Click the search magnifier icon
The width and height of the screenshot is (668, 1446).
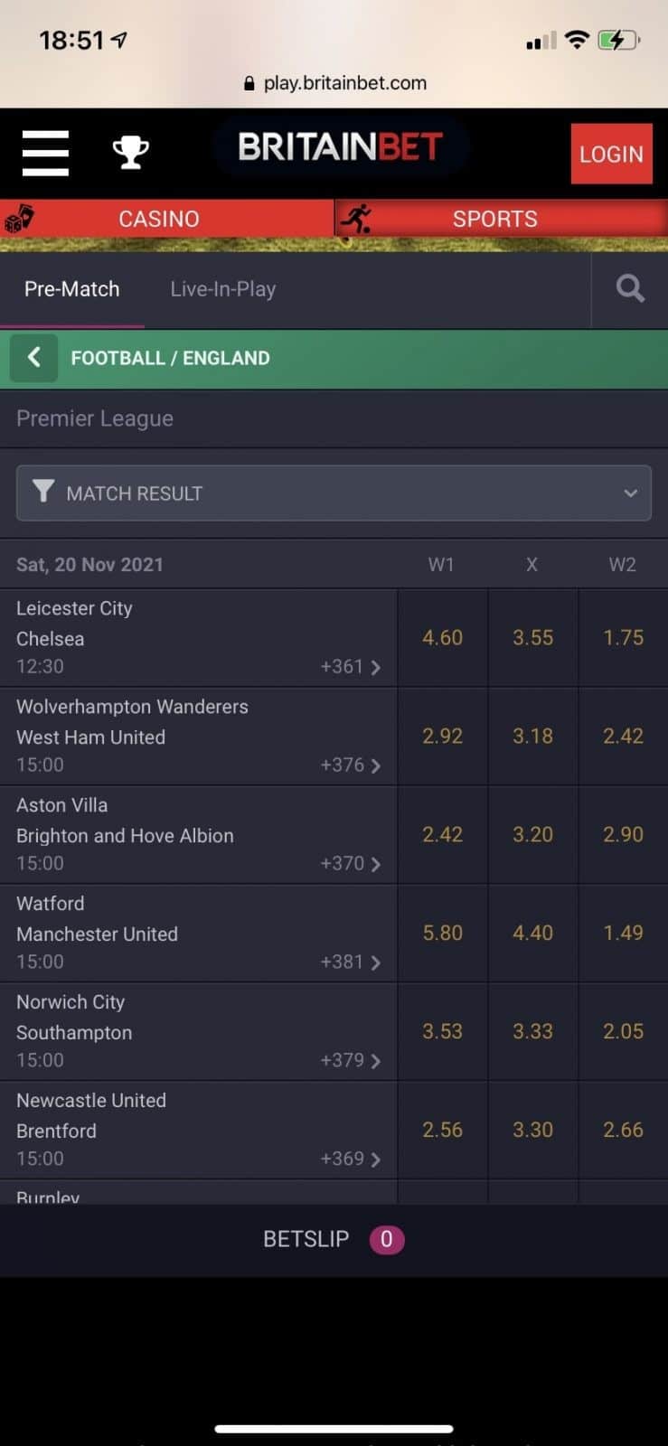(630, 289)
